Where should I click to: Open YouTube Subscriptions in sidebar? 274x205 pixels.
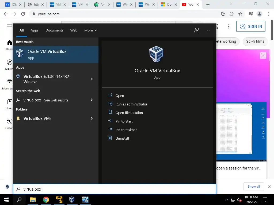[7, 84]
